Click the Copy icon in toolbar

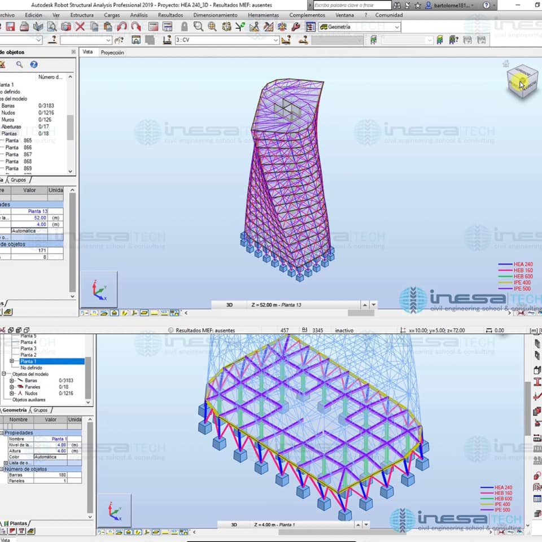click(x=94, y=27)
